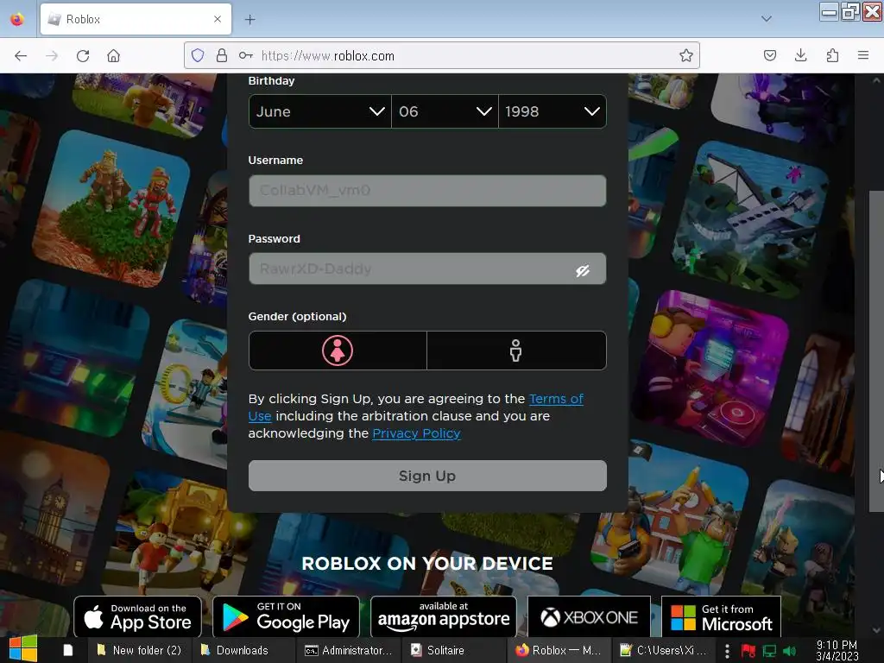Viewport: 884px width, 663px height.
Task: Click the scrollbar down arrow
Action: [x=876, y=630]
